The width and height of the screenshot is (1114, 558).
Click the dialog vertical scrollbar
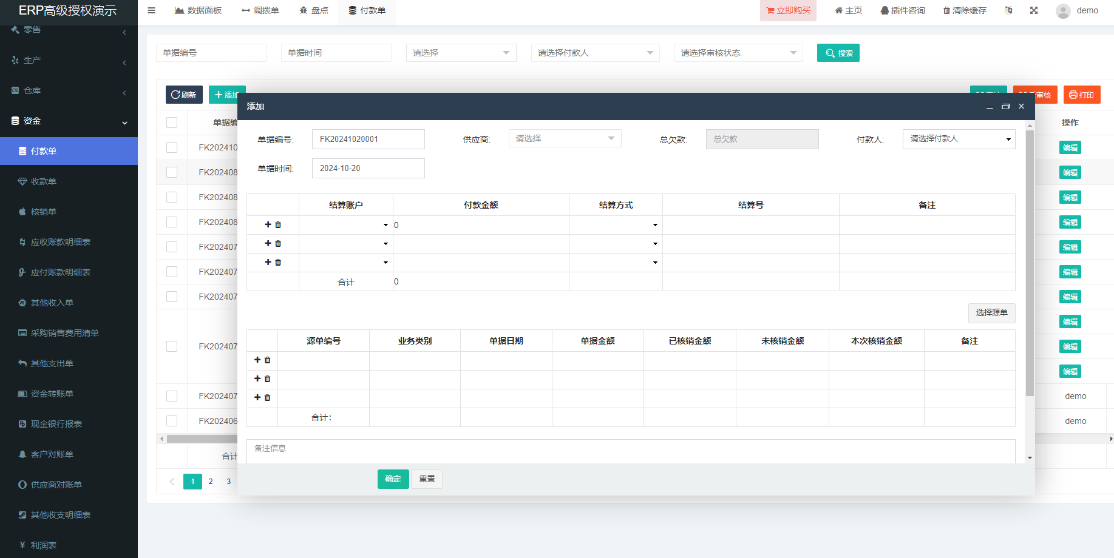pyautogui.click(x=1030, y=263)
